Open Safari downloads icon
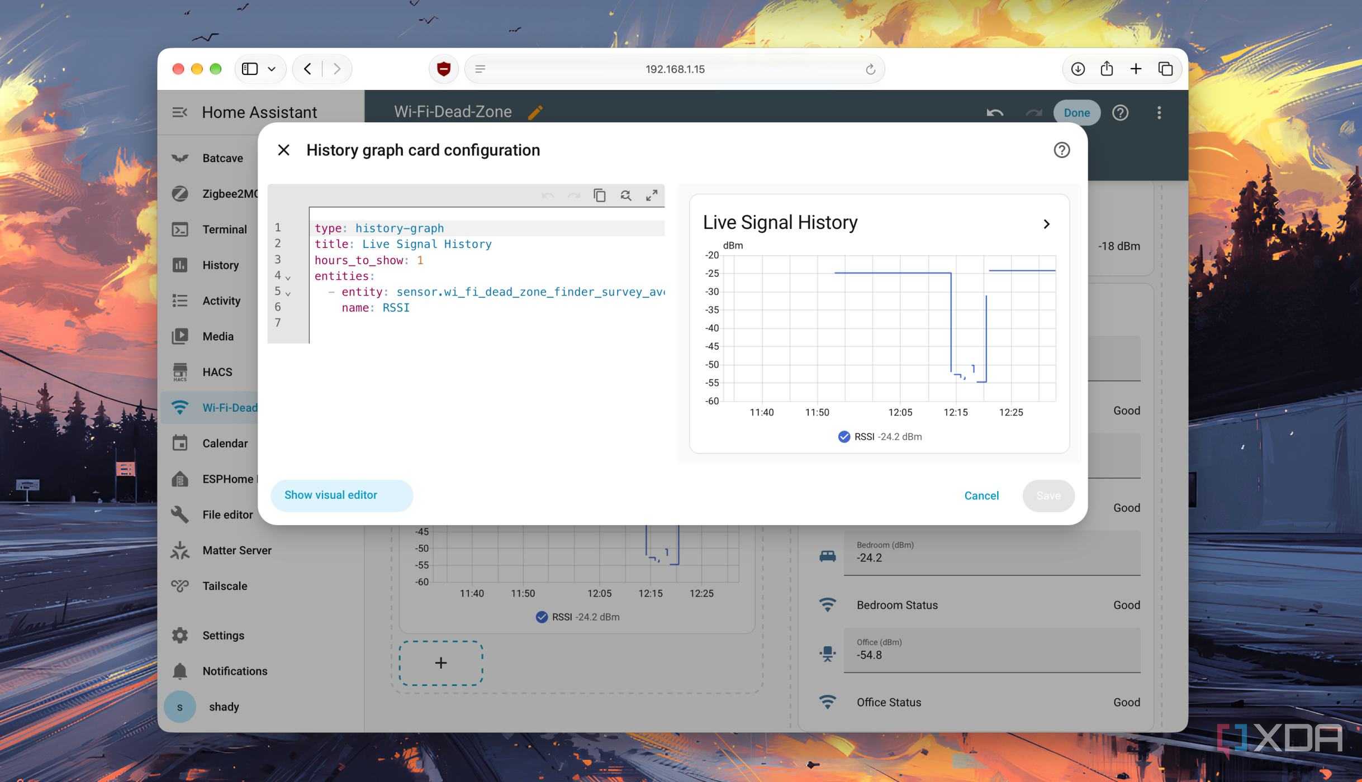 1078,69
